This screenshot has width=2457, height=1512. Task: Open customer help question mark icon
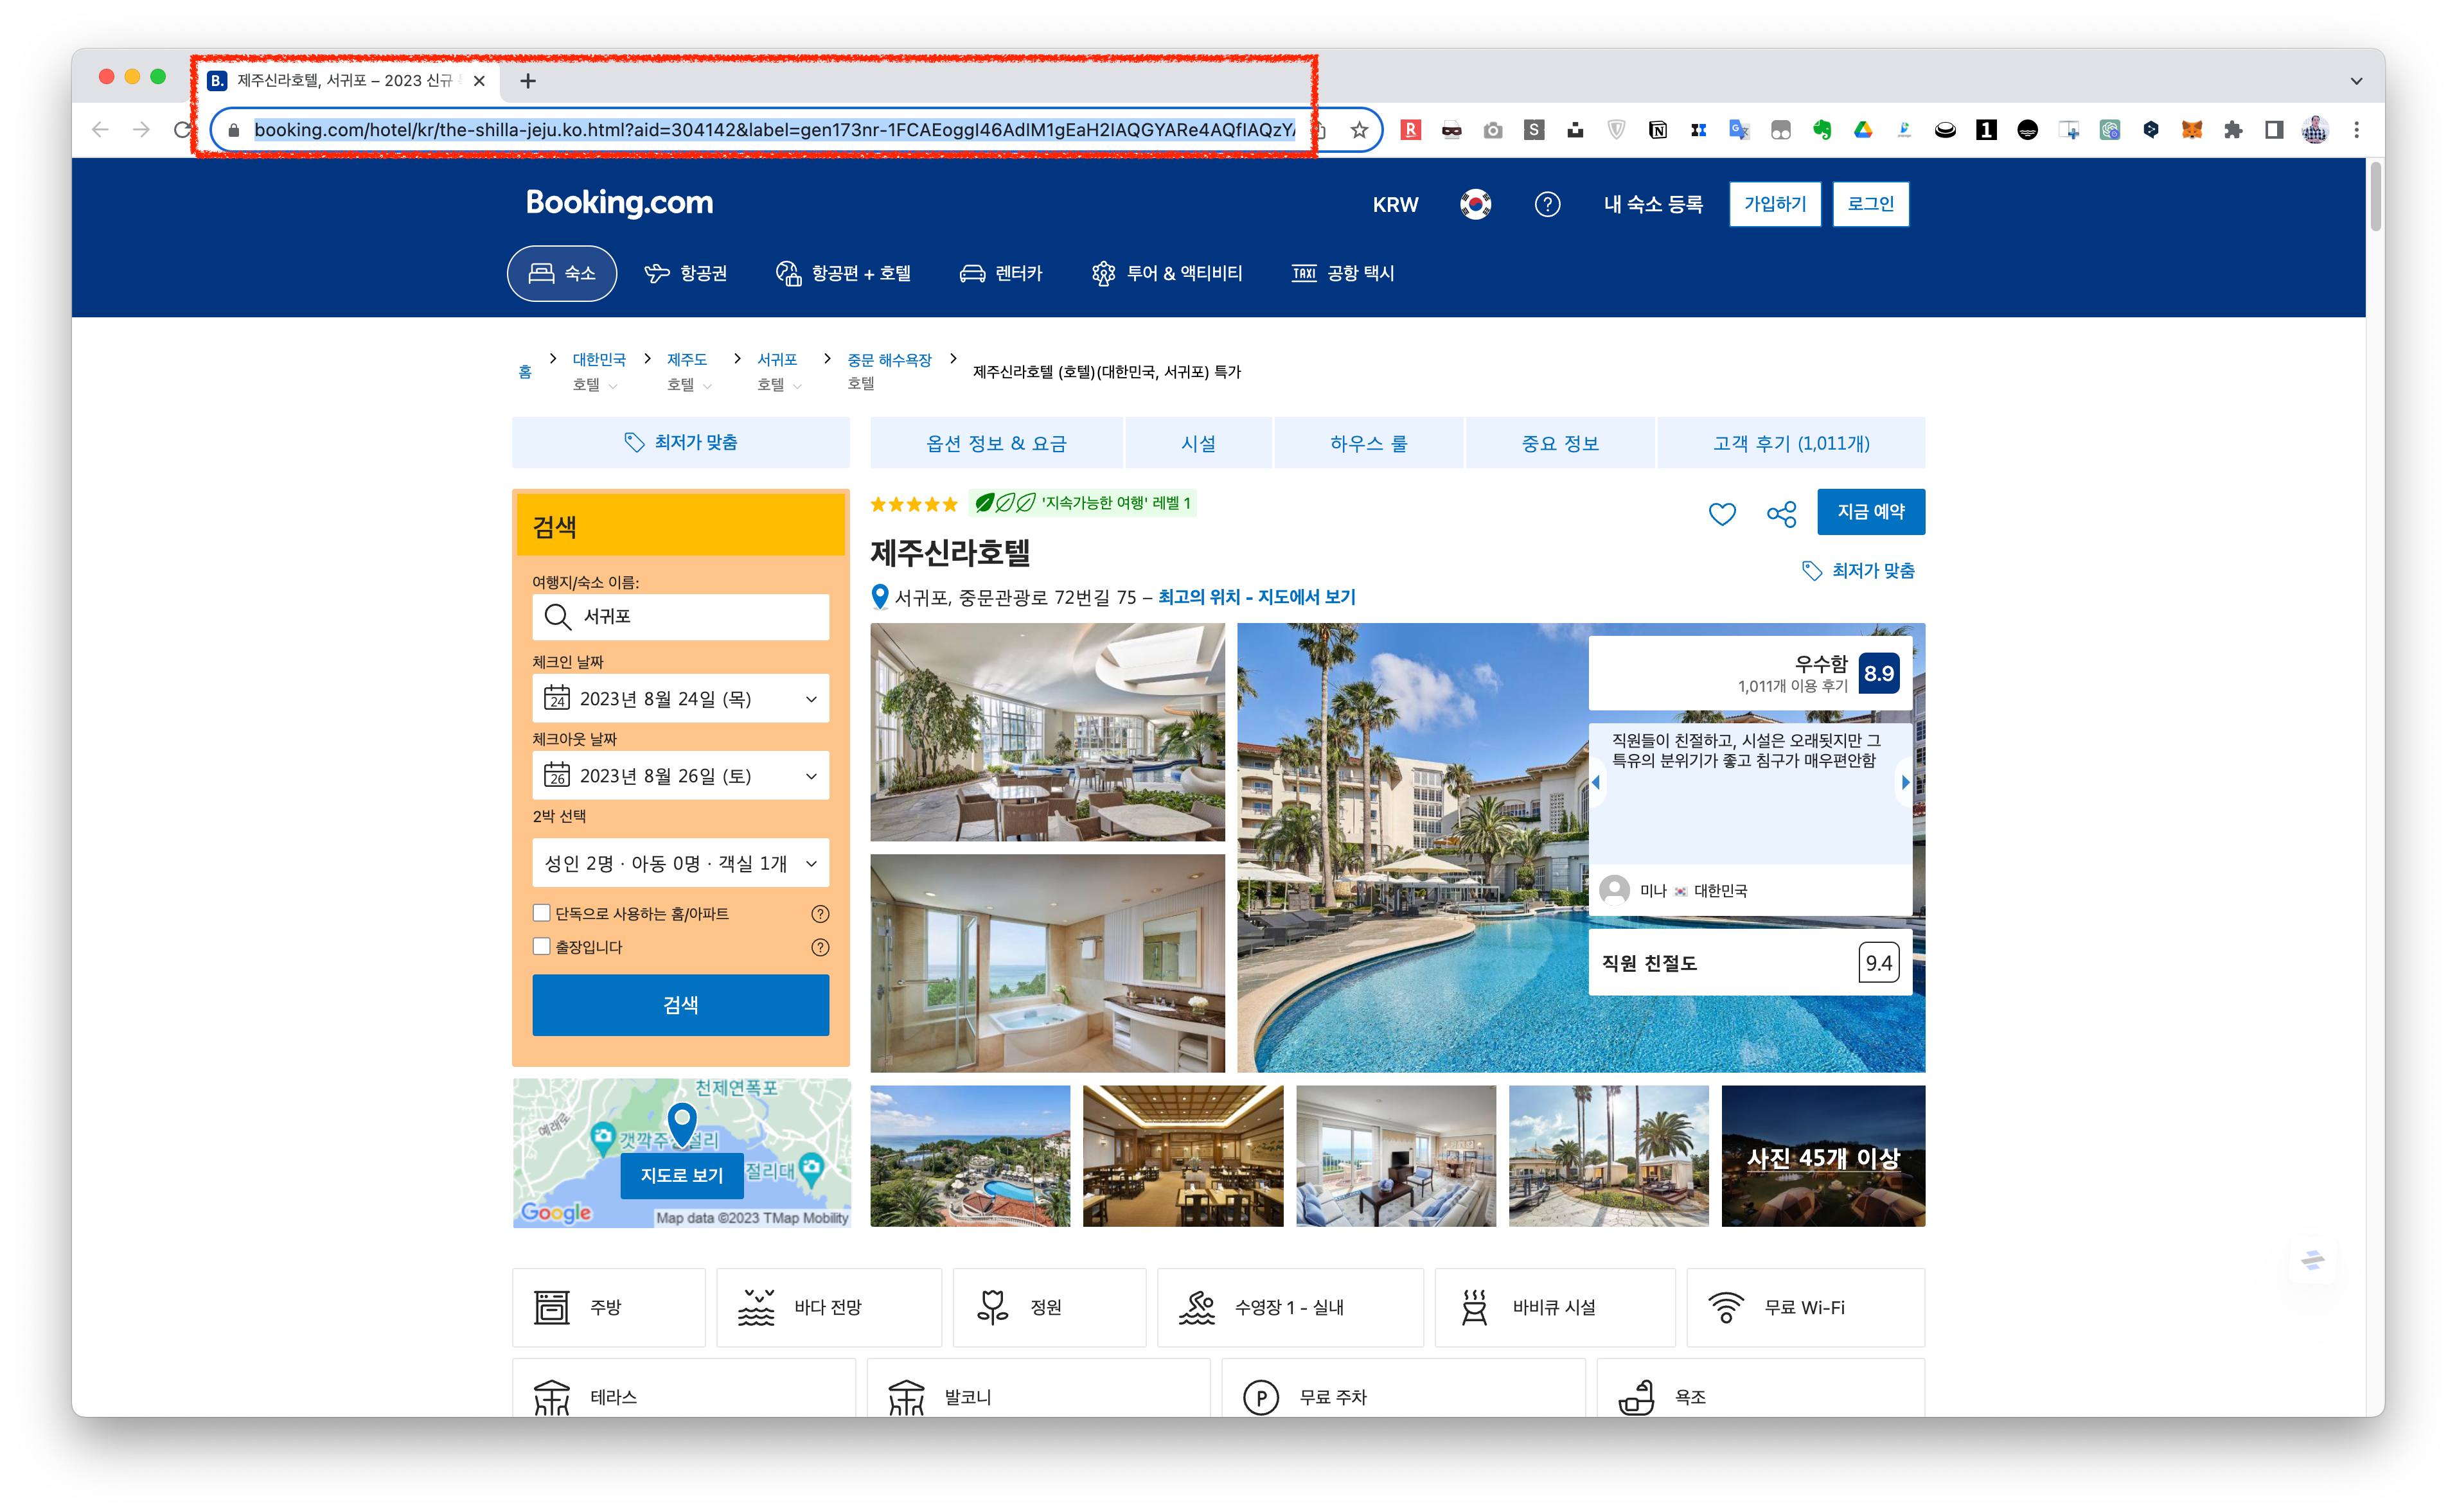(x=1547, y=204)
